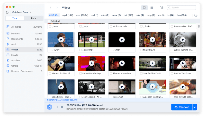This screenshot has width=204, height=117.
Task: Select Videos category in sidebar
Action: tap(24, 50)
